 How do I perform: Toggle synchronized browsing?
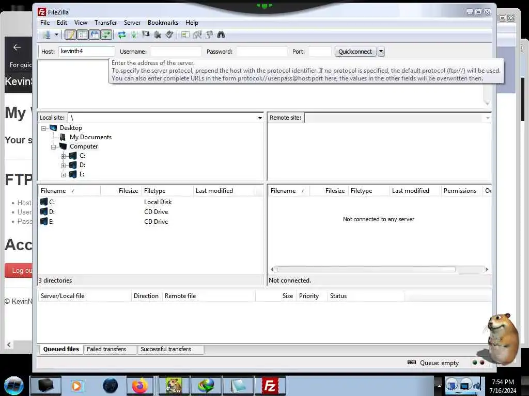[x=209, y=35]
